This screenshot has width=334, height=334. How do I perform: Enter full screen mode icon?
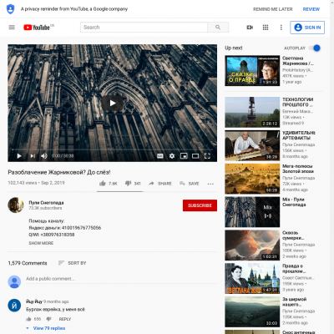pyautogui.click(x=207, y=156)
